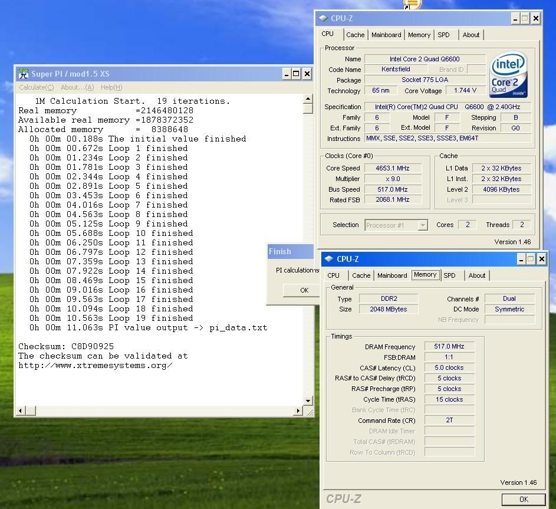
Task: Click the Super PI horizontal scrollbar thumb
Action: click(31, 411)
